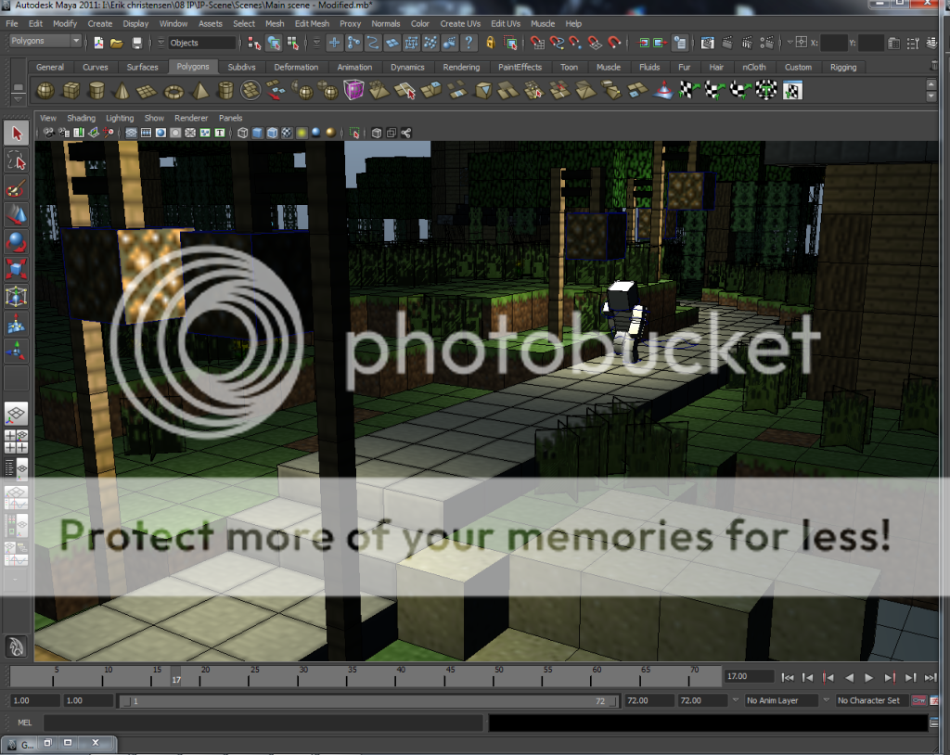950x755 pixels.
Task: Enable auto keyframe at the timeline's right end
Action: (919, 700)
